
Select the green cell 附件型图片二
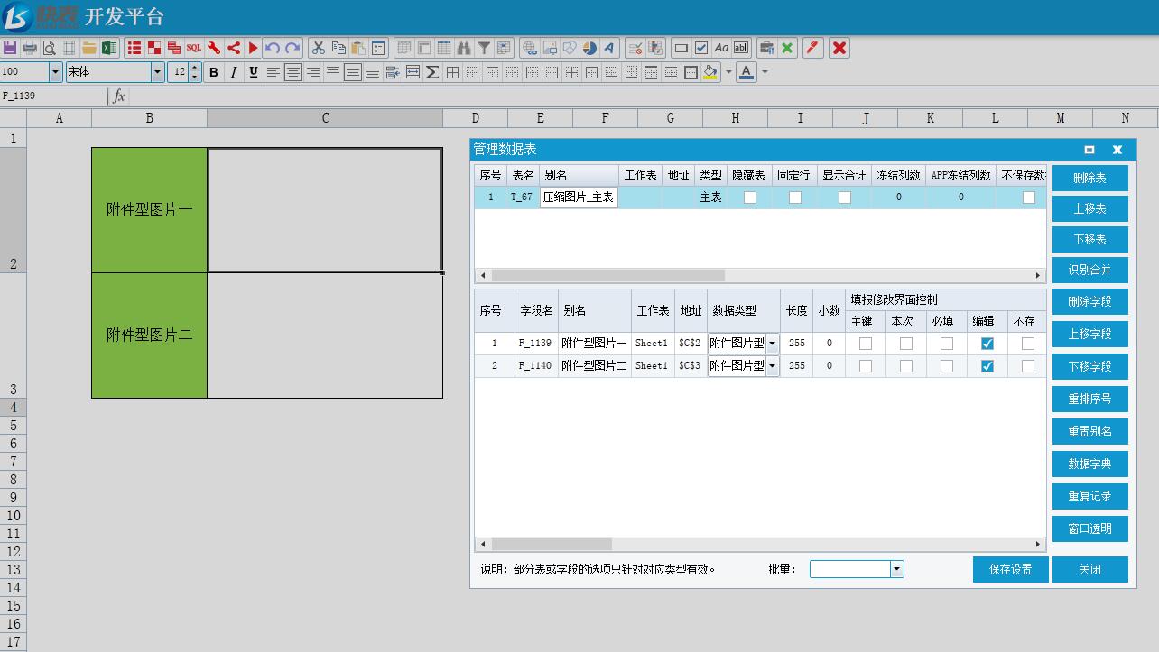[x=150, y=335]
